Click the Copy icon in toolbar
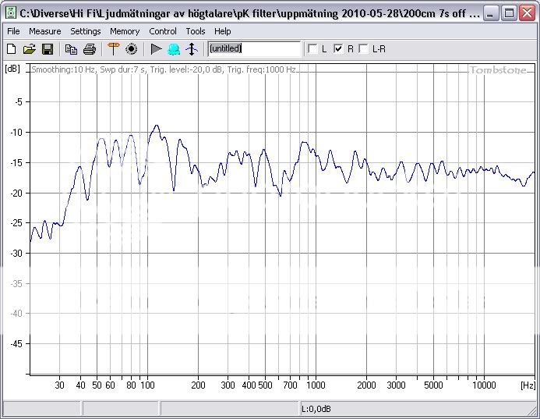 (72, 49)
